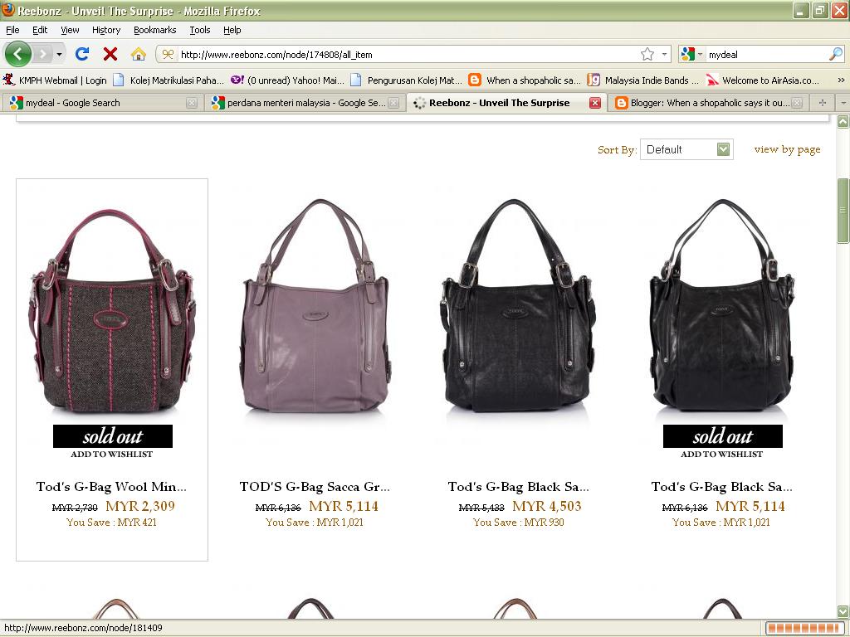The width and height of the screenshot is (850, 637).
Task: Bookmark this page with the star
Action: (647, 54)
